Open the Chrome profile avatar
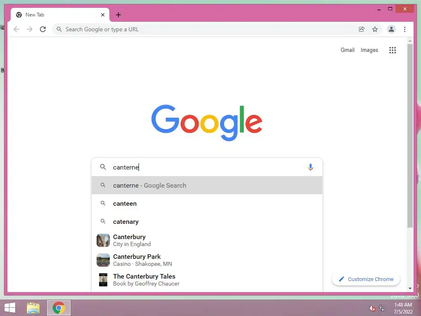Image resolution: width=421 pixels, height=316 pixels. coord(391,29)
